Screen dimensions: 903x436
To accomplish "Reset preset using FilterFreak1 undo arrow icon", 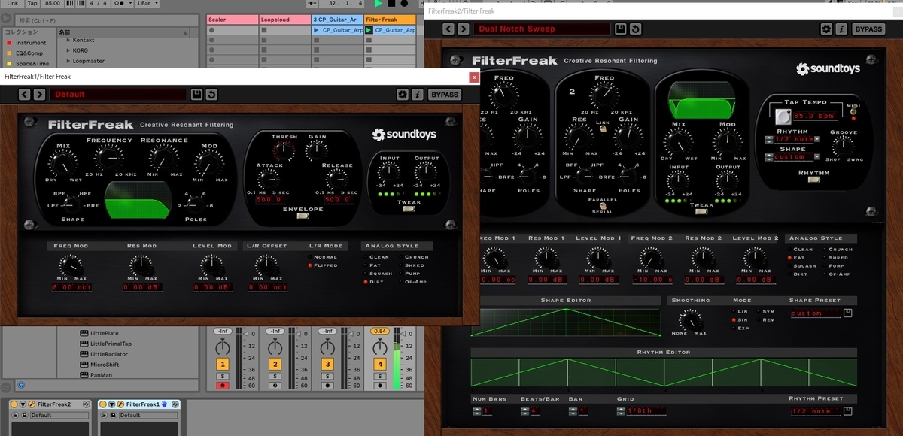I will [211, 95].
